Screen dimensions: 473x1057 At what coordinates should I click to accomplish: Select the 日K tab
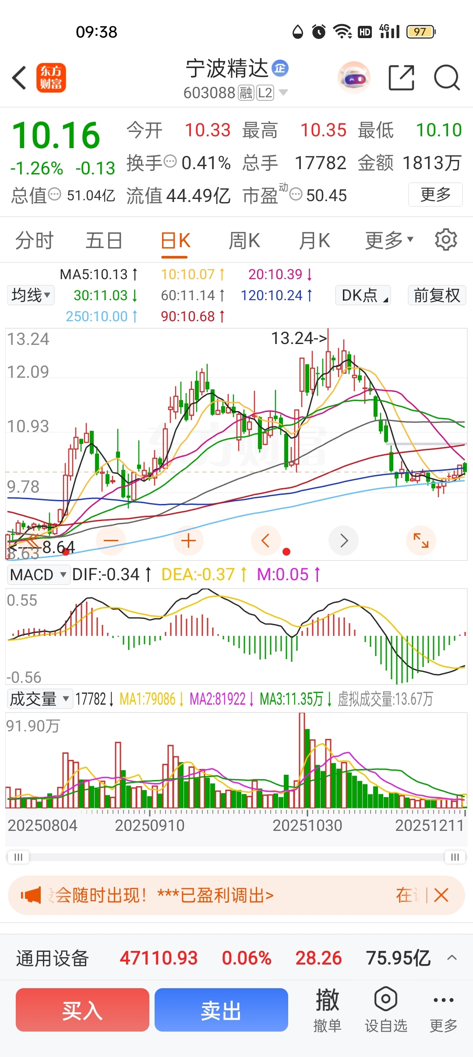pyautogui.click(x=175, y=240)
